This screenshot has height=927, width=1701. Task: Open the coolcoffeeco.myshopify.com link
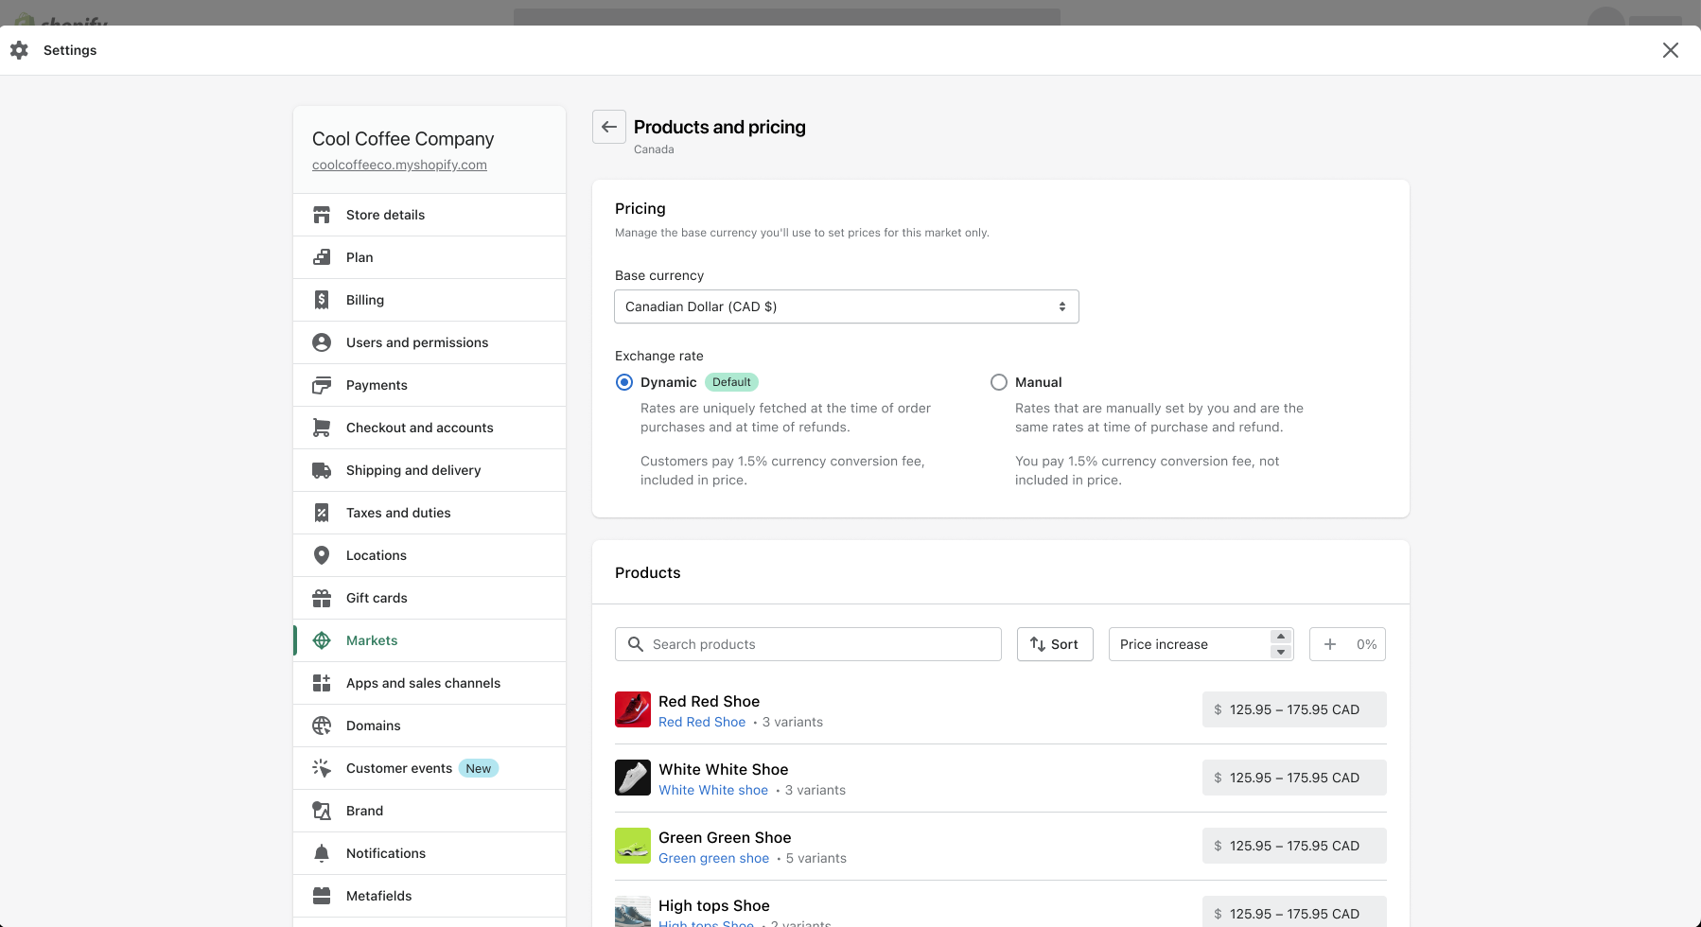tap(399, 165)
